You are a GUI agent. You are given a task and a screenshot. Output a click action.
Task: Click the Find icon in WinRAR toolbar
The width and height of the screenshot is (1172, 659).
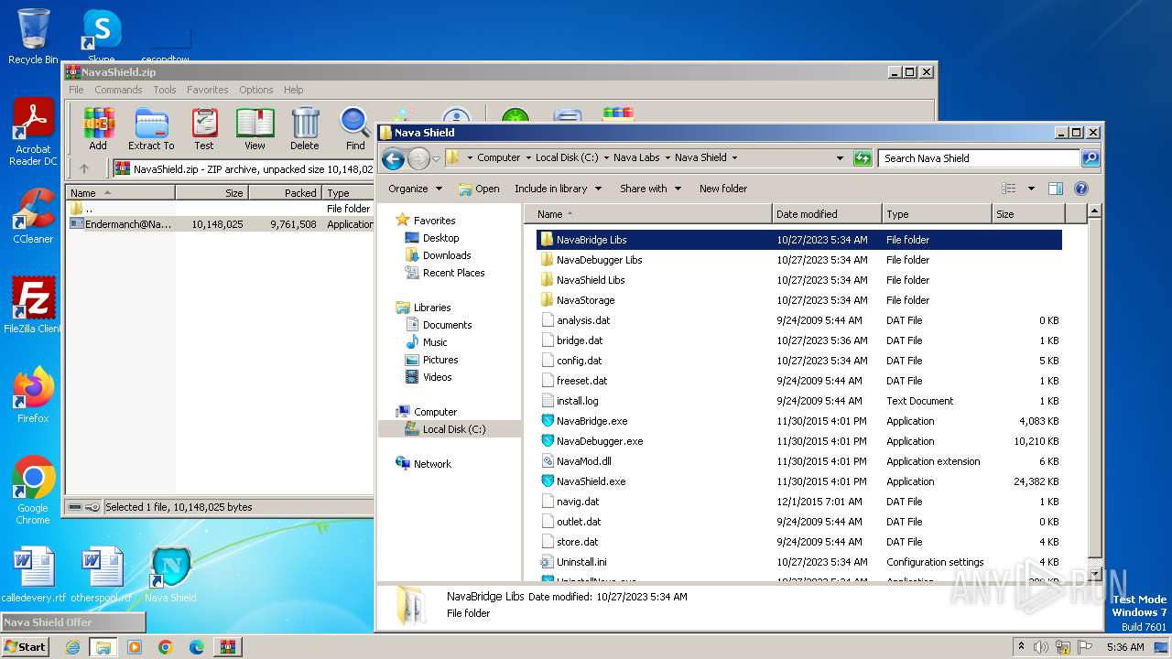(x=355, y=129)
